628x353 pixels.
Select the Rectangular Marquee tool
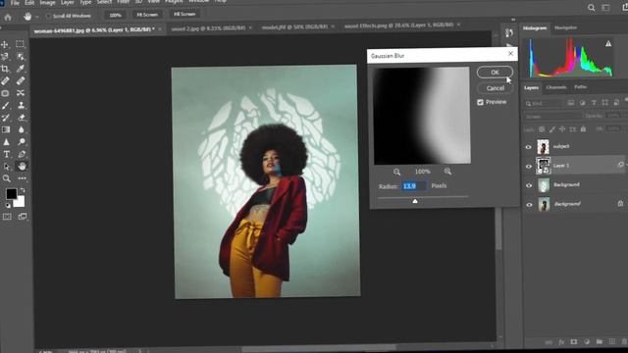point(20,44)
